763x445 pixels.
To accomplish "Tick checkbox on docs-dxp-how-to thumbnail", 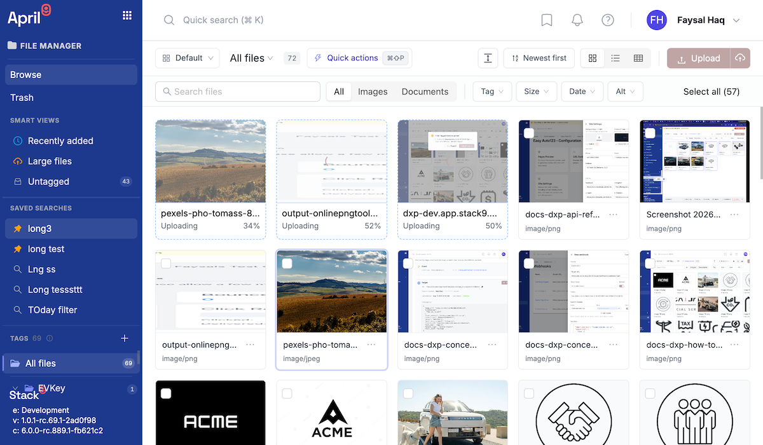I will [x=650, y=263].
